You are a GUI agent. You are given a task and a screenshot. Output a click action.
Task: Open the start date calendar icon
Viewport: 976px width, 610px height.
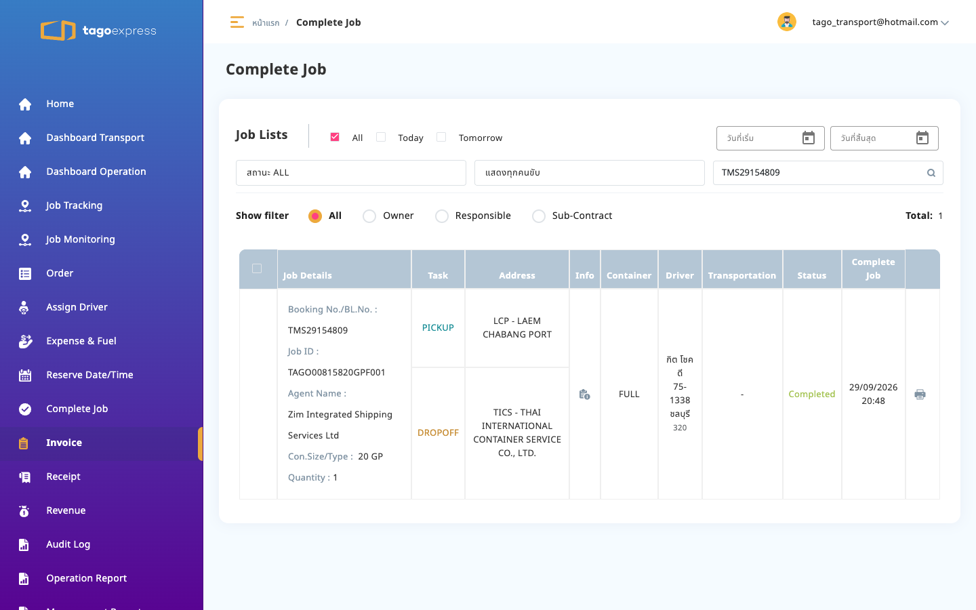pos(809,138)
